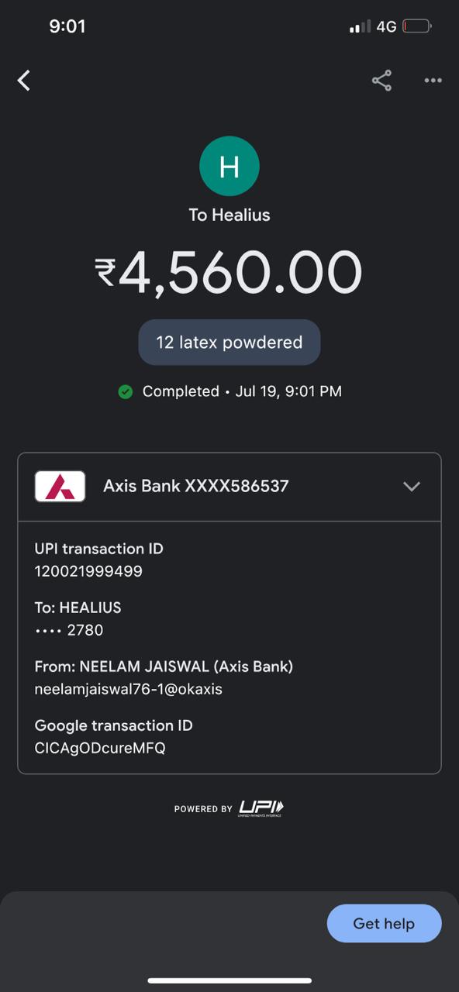
Task: Tap the neelamjaiswal76-1@okaxis UPI address
Action: click(129, 689)
